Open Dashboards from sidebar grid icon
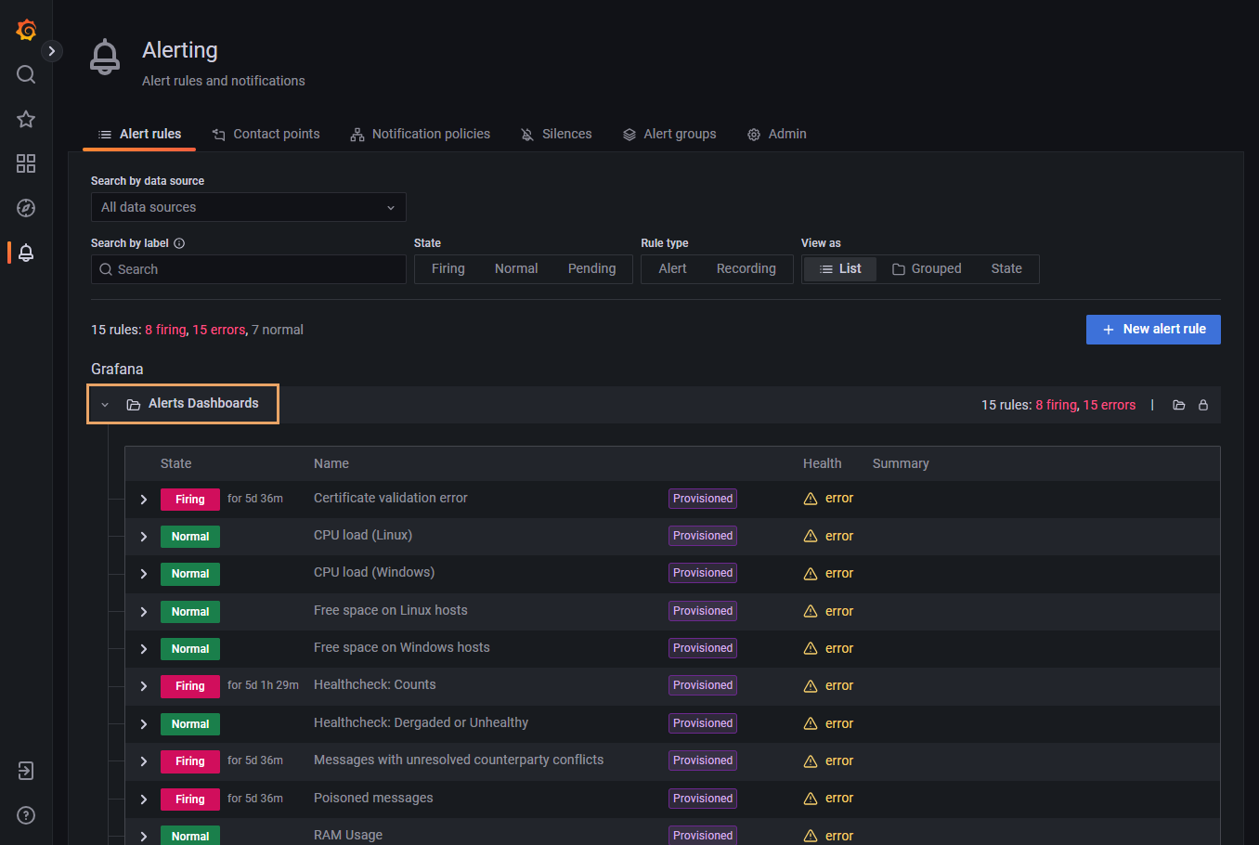The height and width of the screenshot is (845, 1259). 26,163
